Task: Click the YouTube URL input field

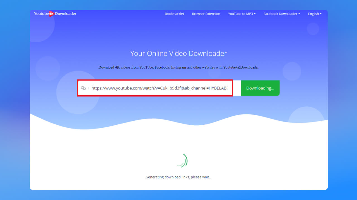Action: click(159, 88)
